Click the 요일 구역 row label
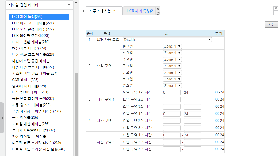Screen dimensions: 280x156 point(104,66)
